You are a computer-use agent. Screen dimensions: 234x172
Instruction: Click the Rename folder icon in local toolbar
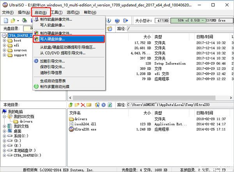pos(89,105)
